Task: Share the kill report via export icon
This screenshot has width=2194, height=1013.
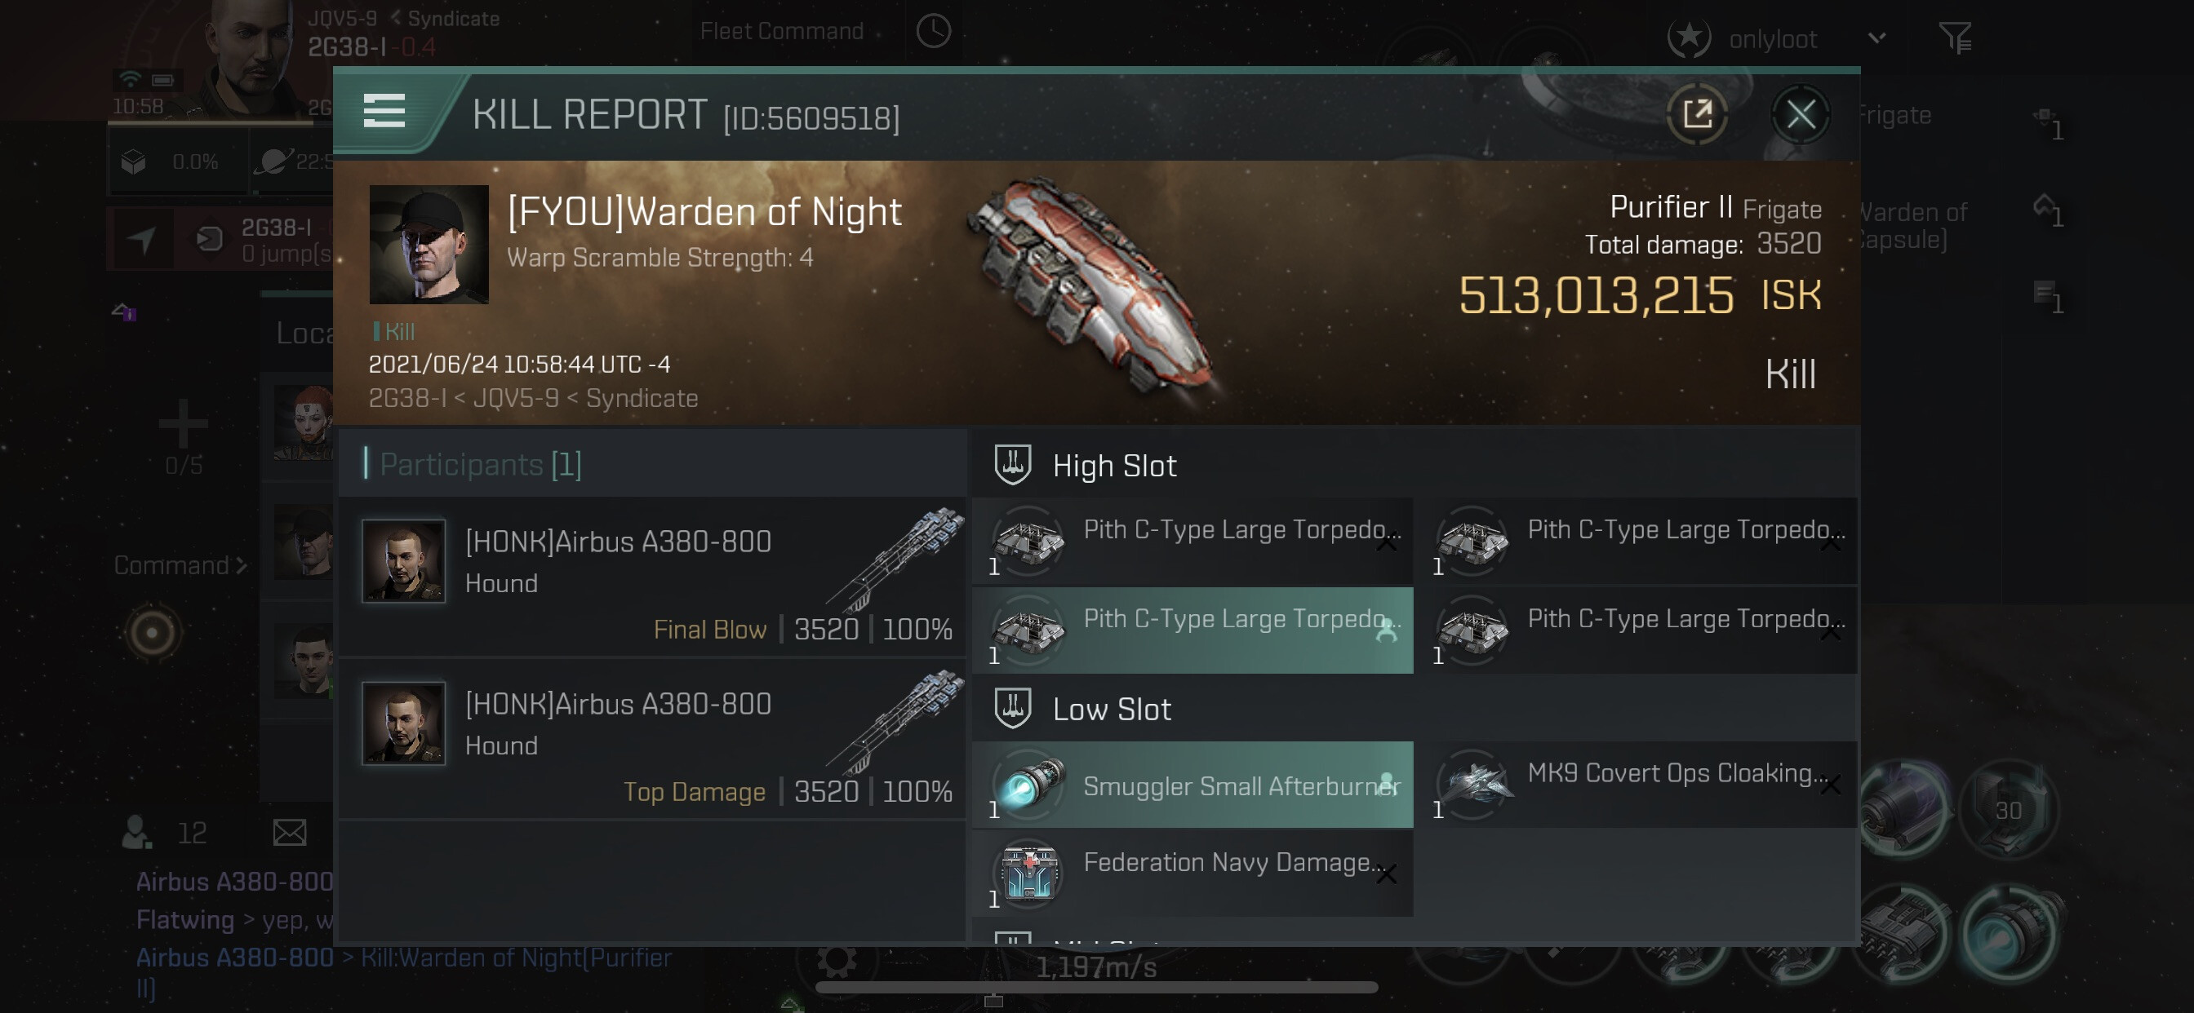Action: click(x=1697, y=113)
